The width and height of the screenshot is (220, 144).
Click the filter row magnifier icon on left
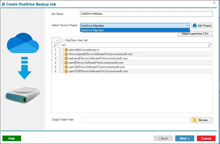tap(56, 45)
